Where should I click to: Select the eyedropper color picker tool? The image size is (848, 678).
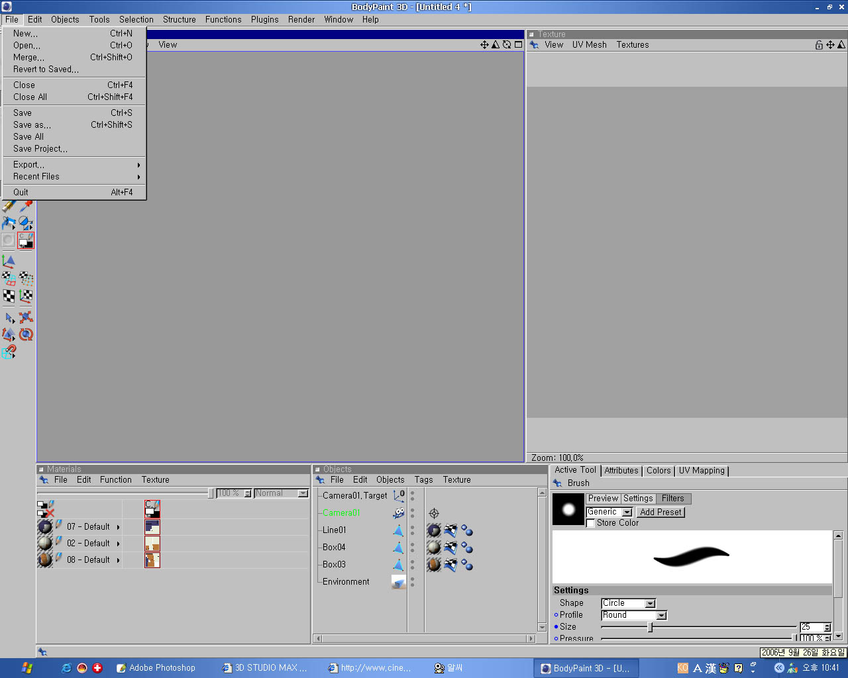pos(26,207)
